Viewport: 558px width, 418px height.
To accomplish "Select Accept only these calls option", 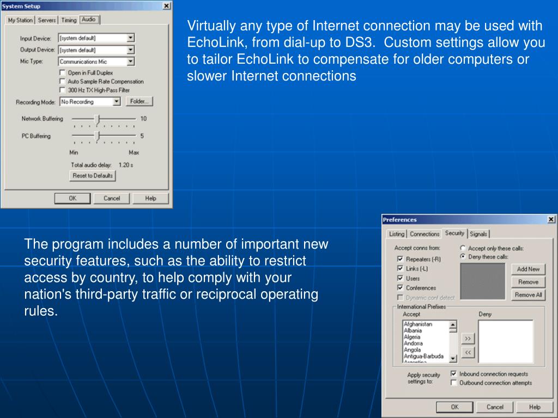I will (463, 248).
